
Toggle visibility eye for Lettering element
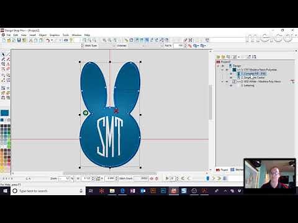[231, 85]
